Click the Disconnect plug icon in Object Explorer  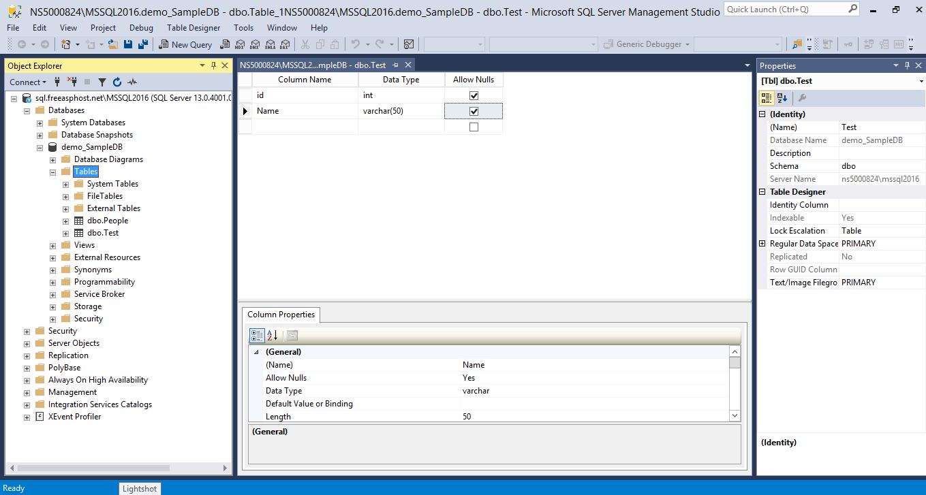tap(72, 82)
